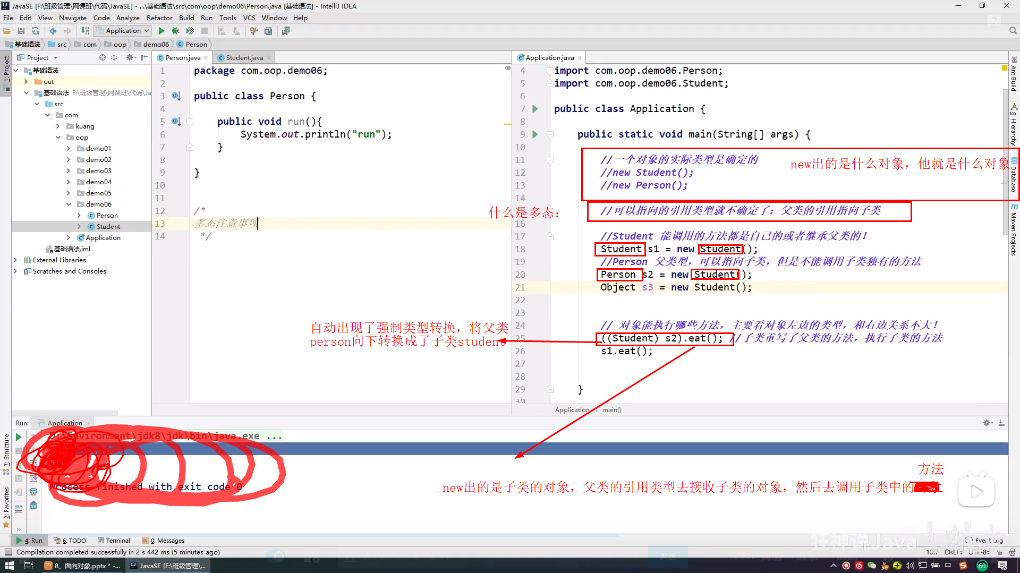Screen dimensions: 1020x573
Task: Open Settings via the wrench icon
Action: (254, 31)
